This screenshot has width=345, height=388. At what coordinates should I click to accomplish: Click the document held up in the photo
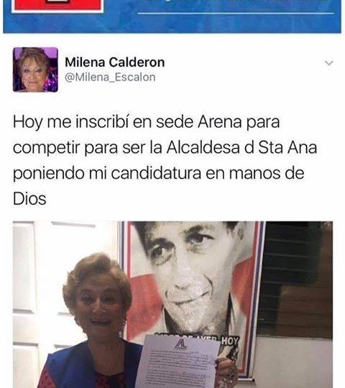(x=178, y=361)
